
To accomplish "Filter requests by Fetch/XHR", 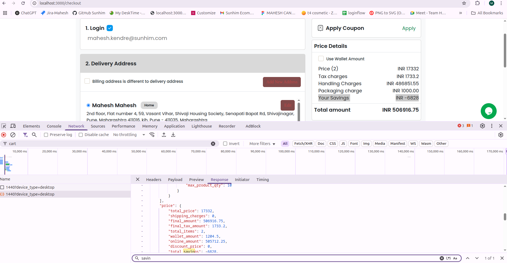I will point(303,143).
